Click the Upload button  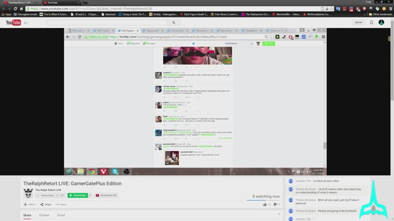(358, 22)
